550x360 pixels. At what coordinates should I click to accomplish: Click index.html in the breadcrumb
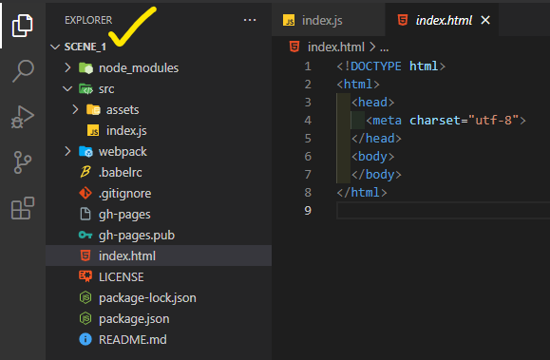pos(336,47)
